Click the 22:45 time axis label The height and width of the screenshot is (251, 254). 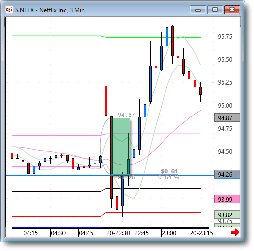click(142, 233)
